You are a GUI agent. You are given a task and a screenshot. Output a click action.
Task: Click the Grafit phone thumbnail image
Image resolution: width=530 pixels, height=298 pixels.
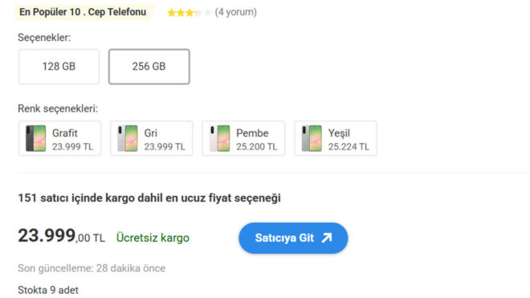(36, 138)
